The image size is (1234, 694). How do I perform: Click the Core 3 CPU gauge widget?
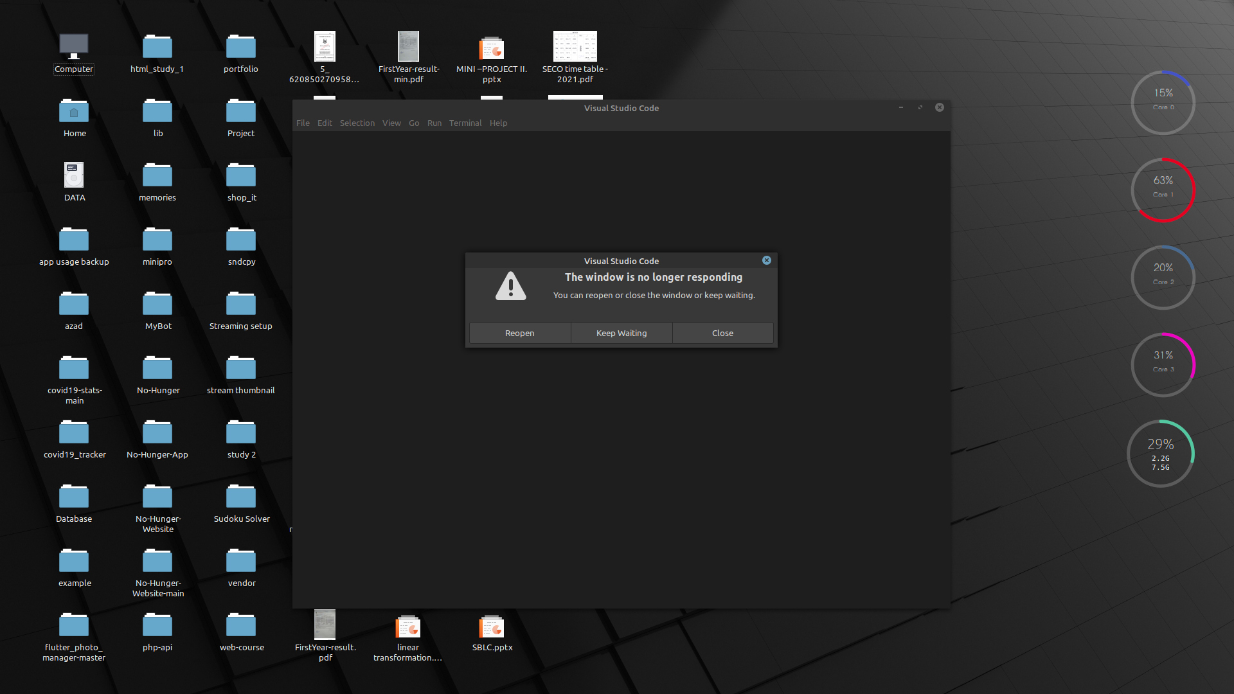coord(1163,364)
